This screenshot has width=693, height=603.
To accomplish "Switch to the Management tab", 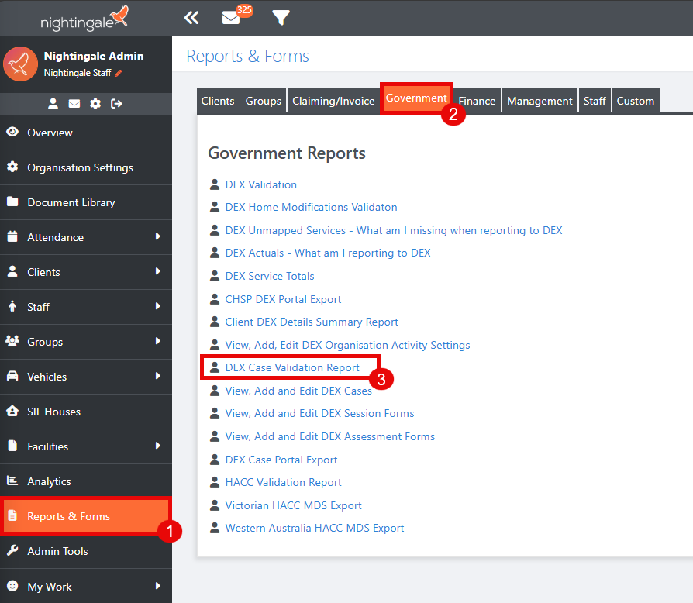I will tap(540, 101).
